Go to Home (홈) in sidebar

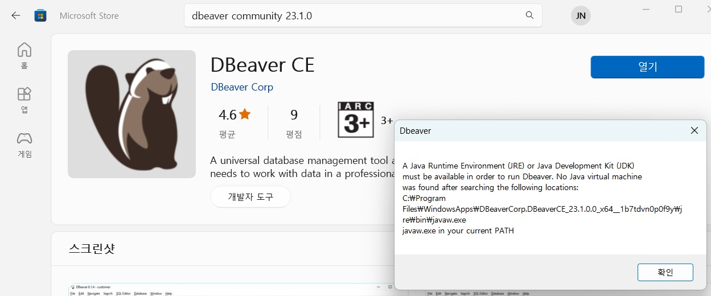click(x=24, y=56)
